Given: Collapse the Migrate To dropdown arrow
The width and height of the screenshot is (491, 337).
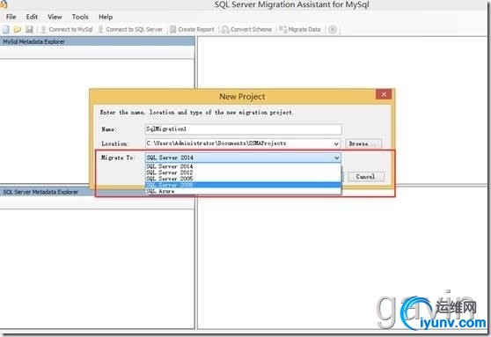Looking at the screenshot, I should [x=337, y=158].
